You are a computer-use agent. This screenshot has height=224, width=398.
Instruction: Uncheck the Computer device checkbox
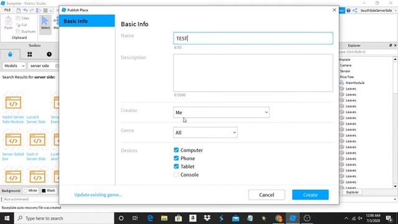pos(176,150)
